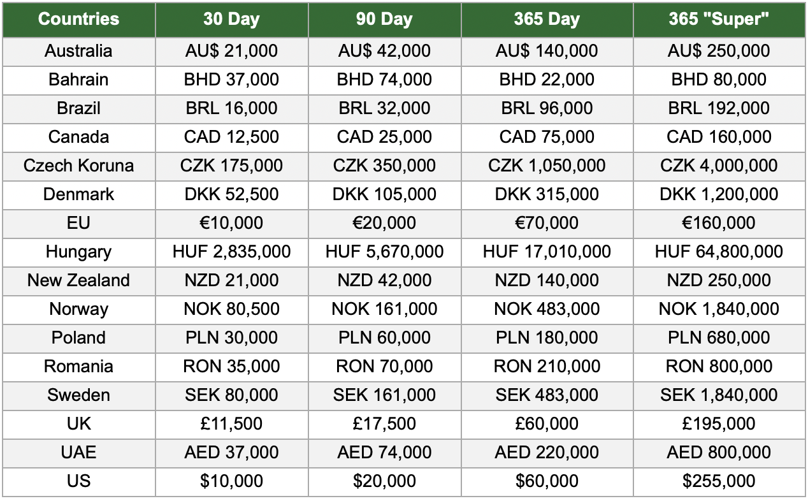Select the New Zealand row label
Viewport: 808px width, 501px height.
pyautogui.click(x=78, y=280)
